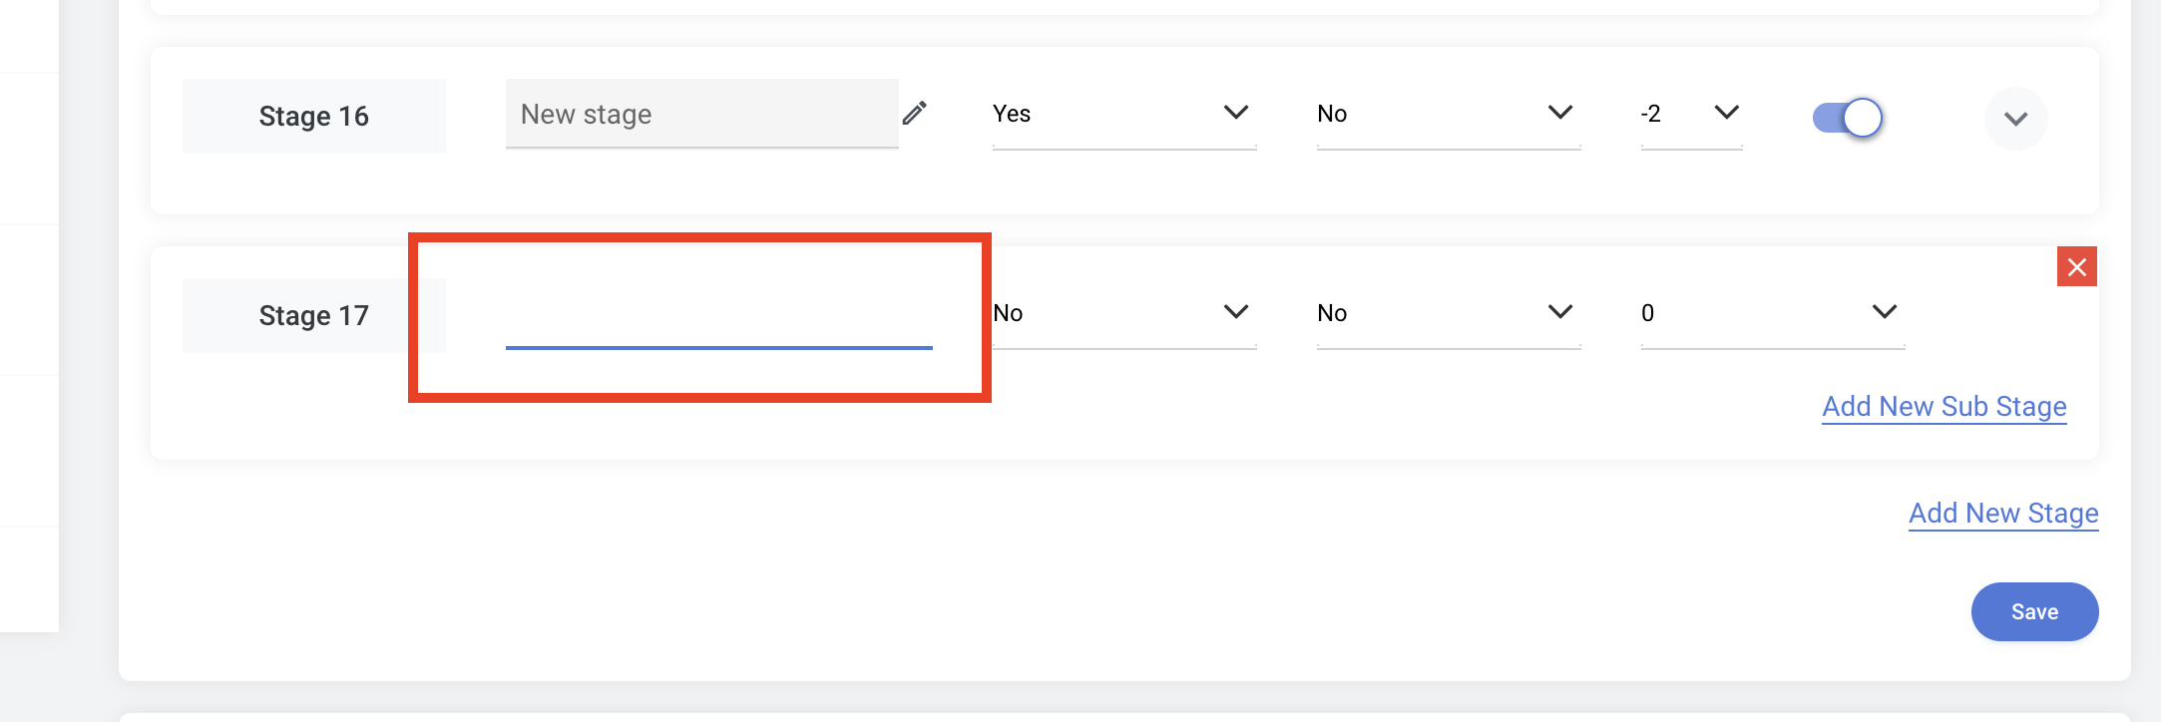Click the chevron arrow beside the 0 value

(x=1885, y=312)
